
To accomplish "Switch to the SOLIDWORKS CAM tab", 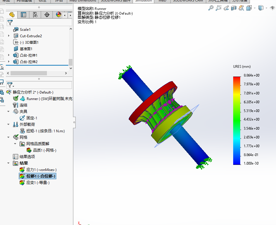I will coord(188,1).
